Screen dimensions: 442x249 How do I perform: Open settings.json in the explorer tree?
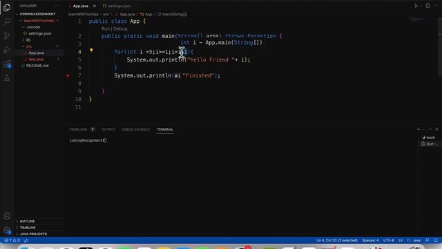(x=40, y=34)
